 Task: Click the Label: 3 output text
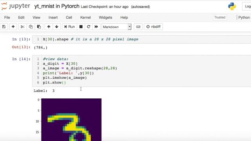[44, 90]
